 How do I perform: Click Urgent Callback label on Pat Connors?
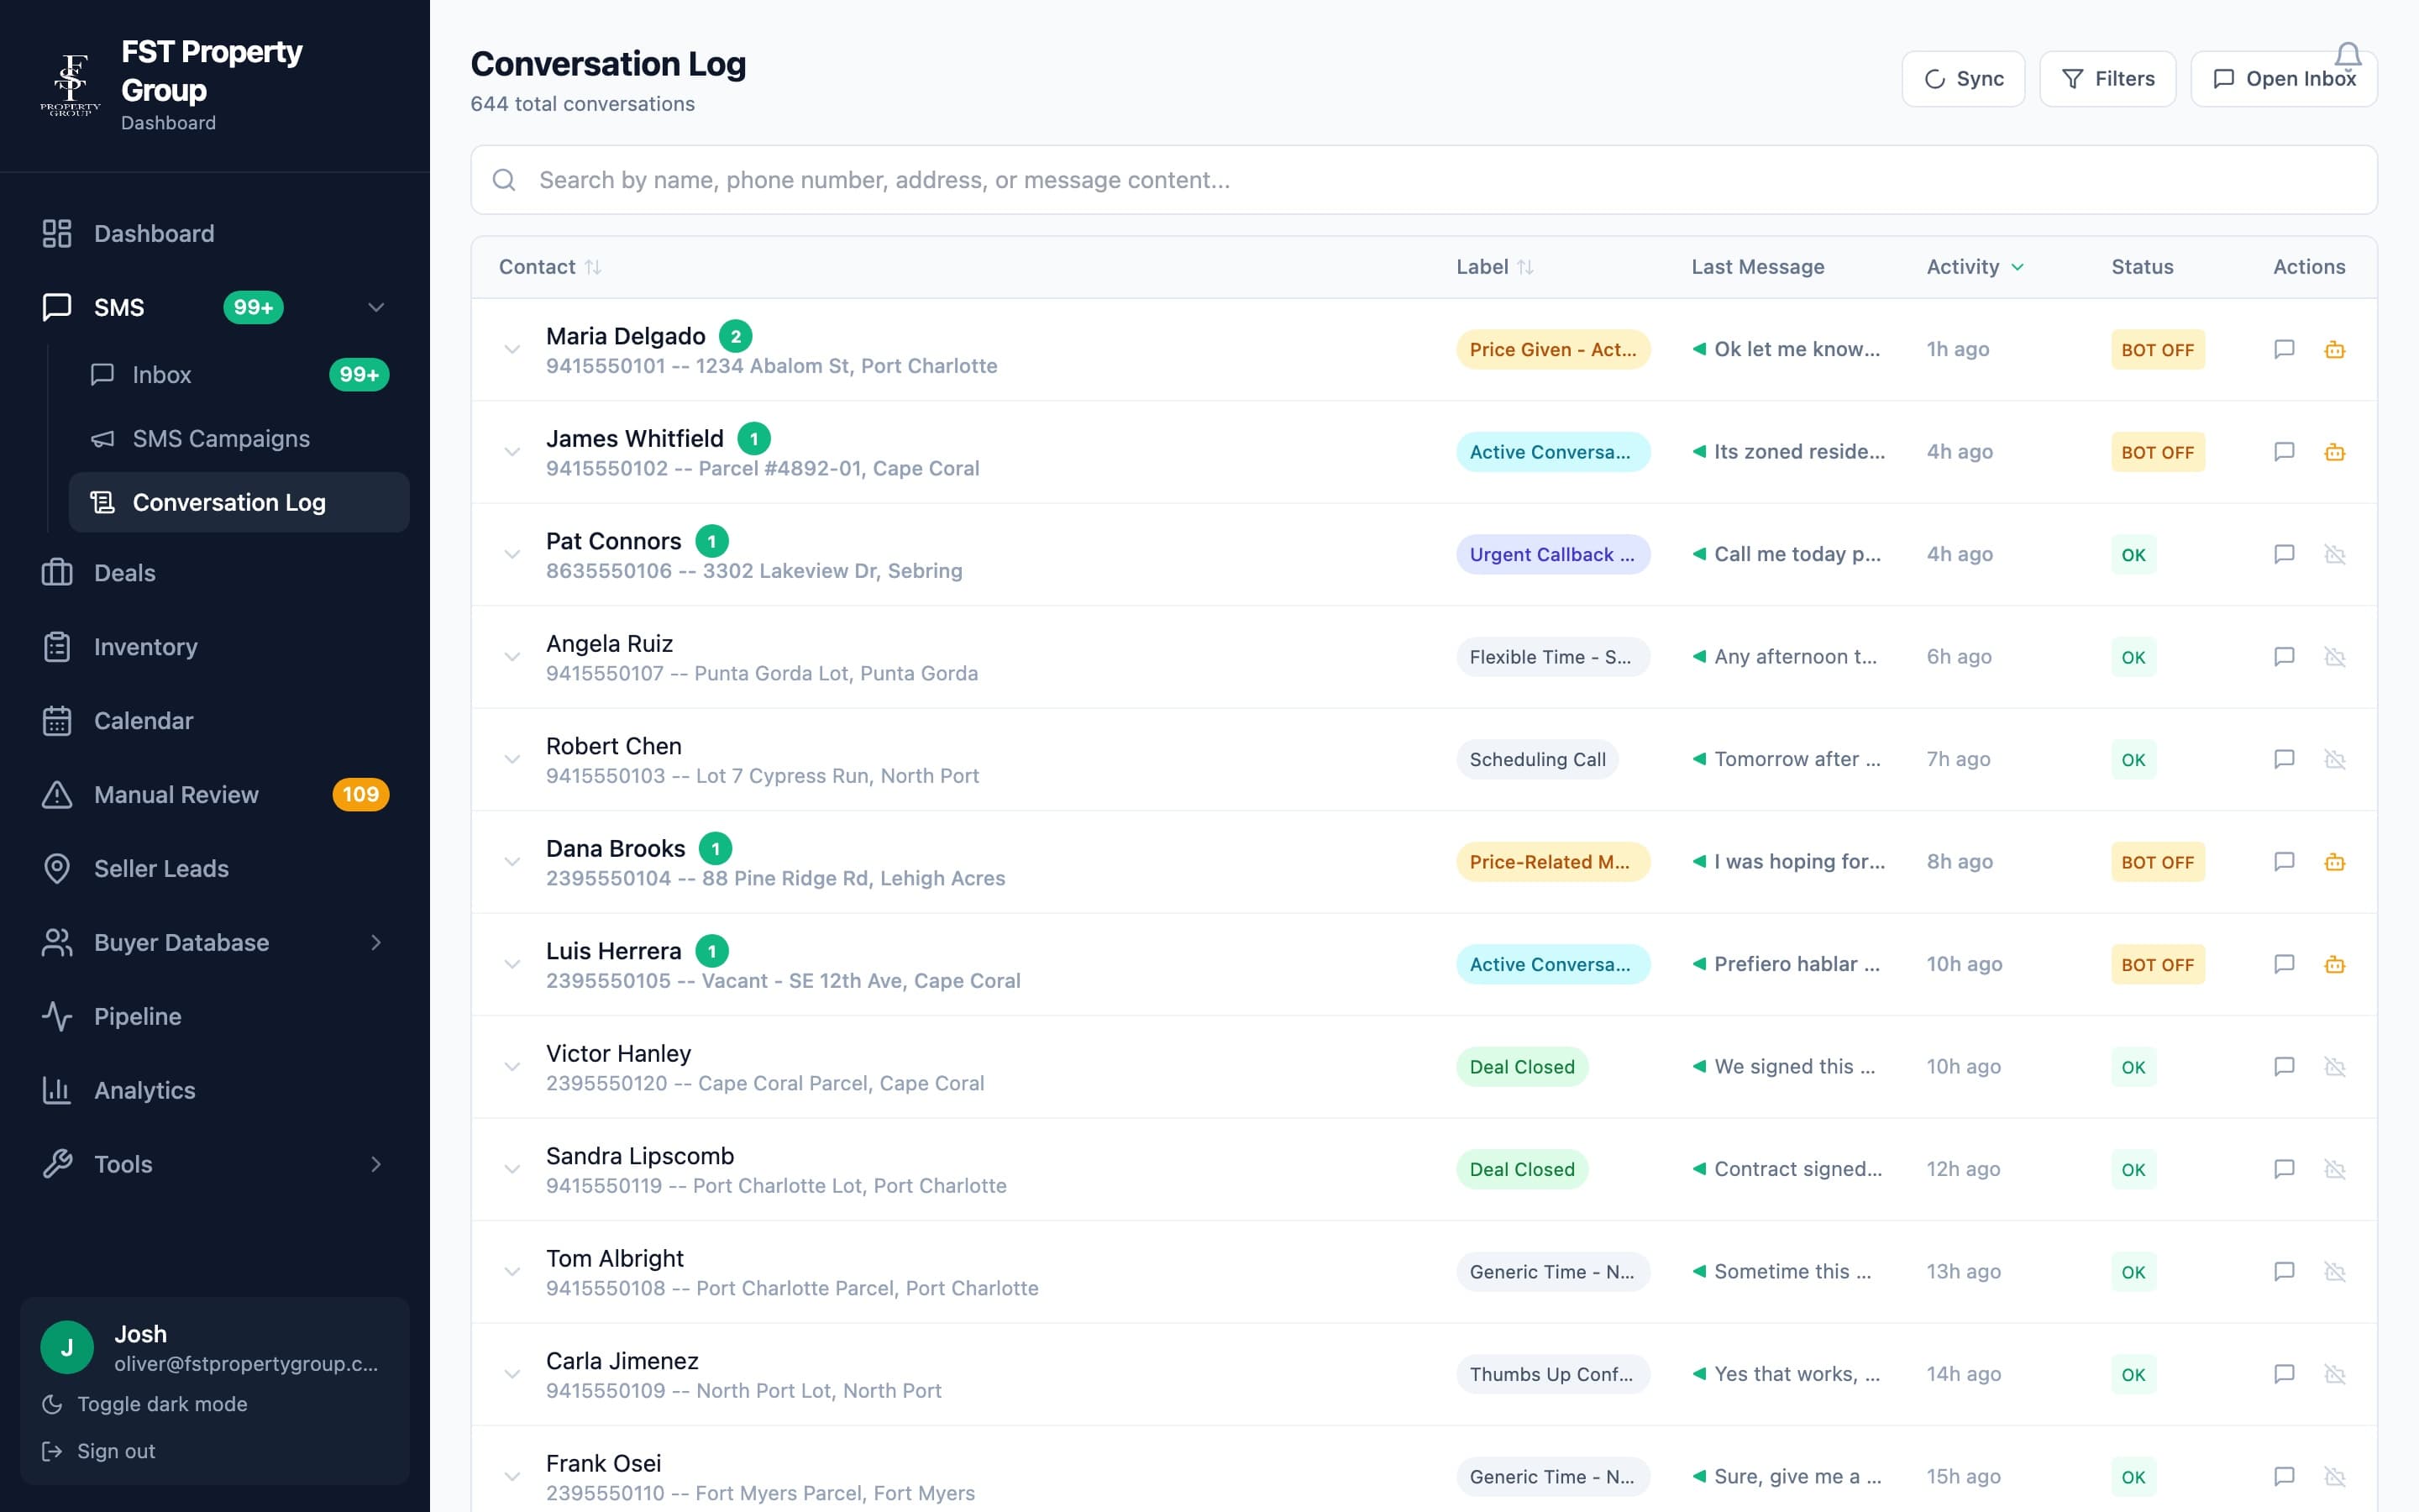pyautogui.click(x=1552, y=554)
